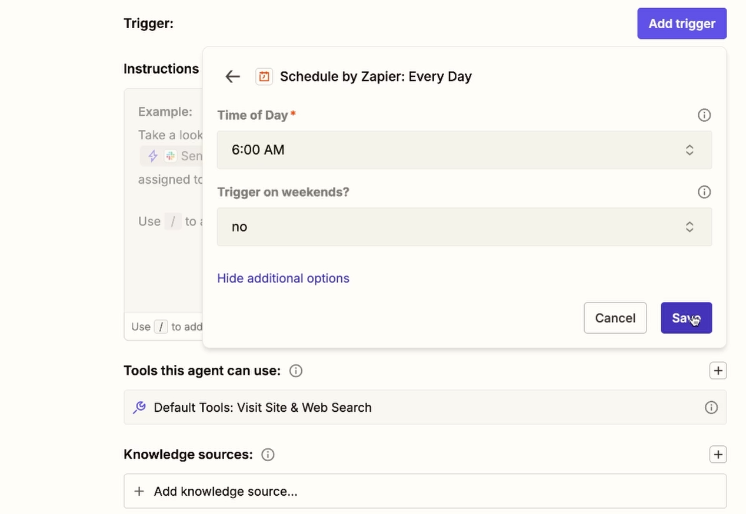Go back using the back arrow
This screenshot has height=514, width=746.
point(232,76)
